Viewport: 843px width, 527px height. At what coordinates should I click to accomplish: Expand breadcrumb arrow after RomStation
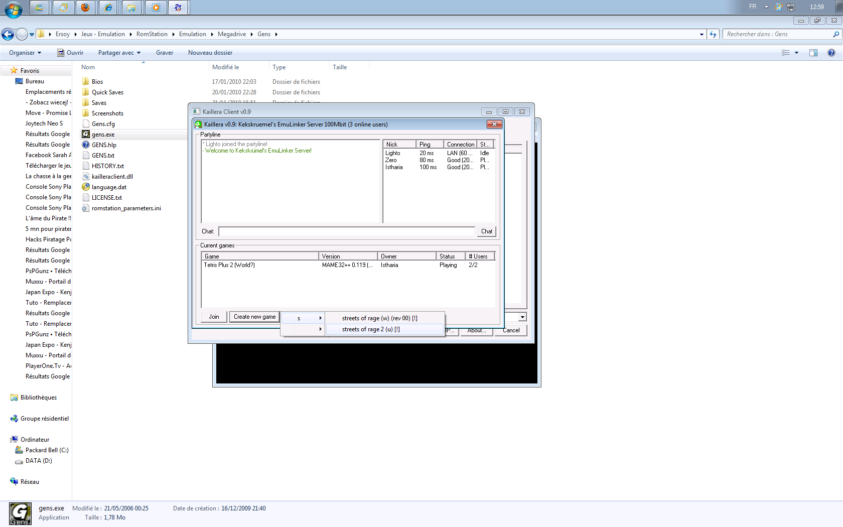click(x=173, y=34)
